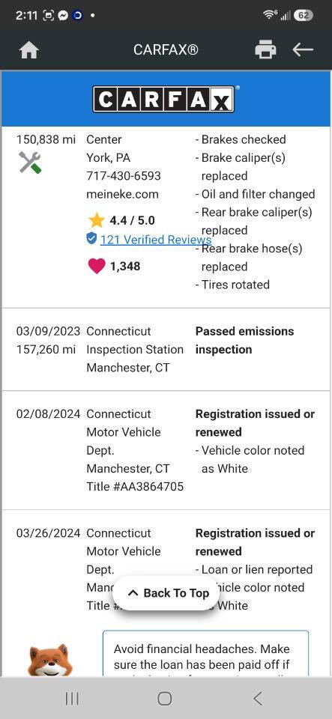Select the 03/09/2023 emissions inspection record
Viewport: 332px width, 719px height.
(x=166, y=350)
